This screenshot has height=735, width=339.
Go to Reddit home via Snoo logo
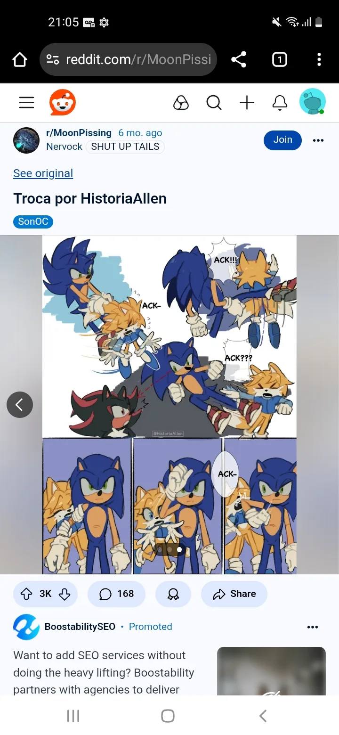click(x=63, y=103)
